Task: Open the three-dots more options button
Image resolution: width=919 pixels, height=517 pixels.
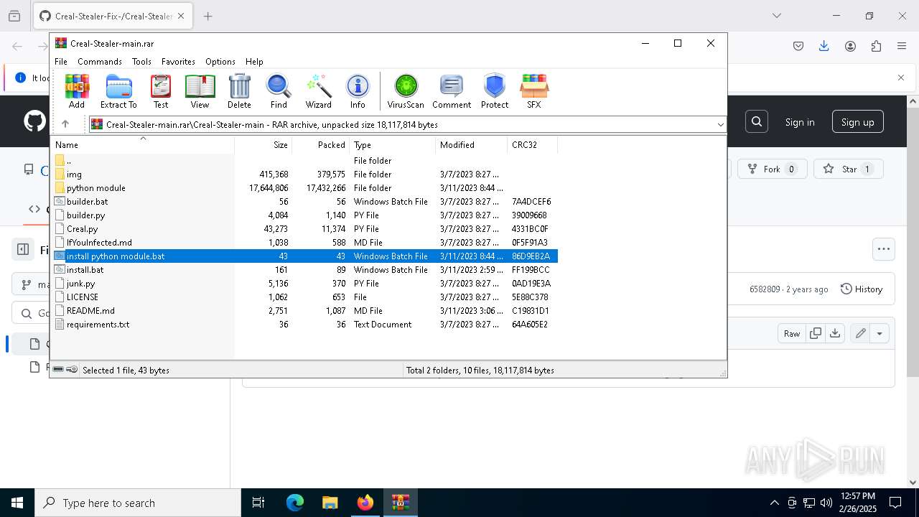Action: coord(884,249)
